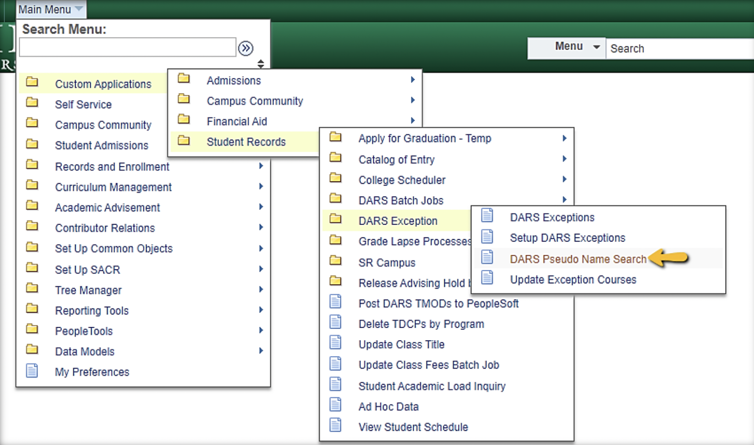This screenshot has width=754, height=445.
Task: Toggle the menu sort order arrows
Action: coord(261,64)
